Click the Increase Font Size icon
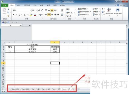129x94 pixels. pyautogui.click(x=39, y=10)
